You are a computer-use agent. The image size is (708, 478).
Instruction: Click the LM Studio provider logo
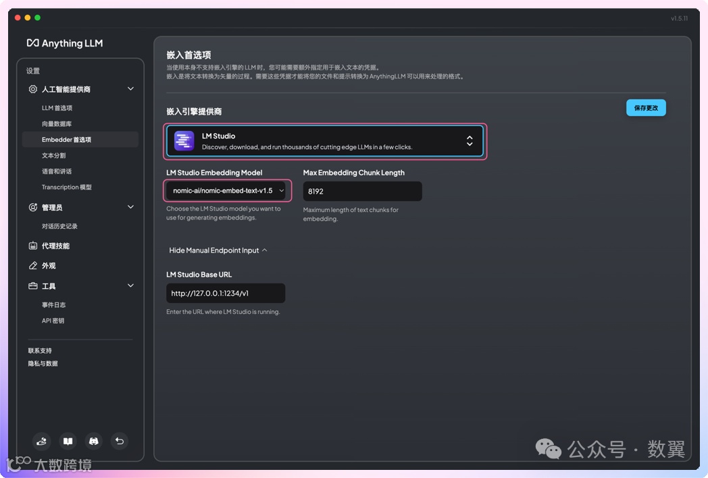pos(184,141)
